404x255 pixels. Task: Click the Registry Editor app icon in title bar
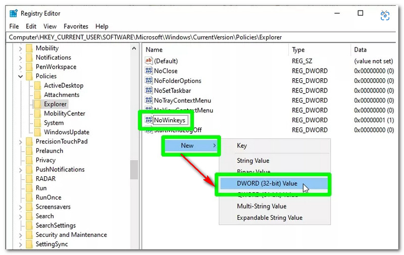(x=14, y=13)
